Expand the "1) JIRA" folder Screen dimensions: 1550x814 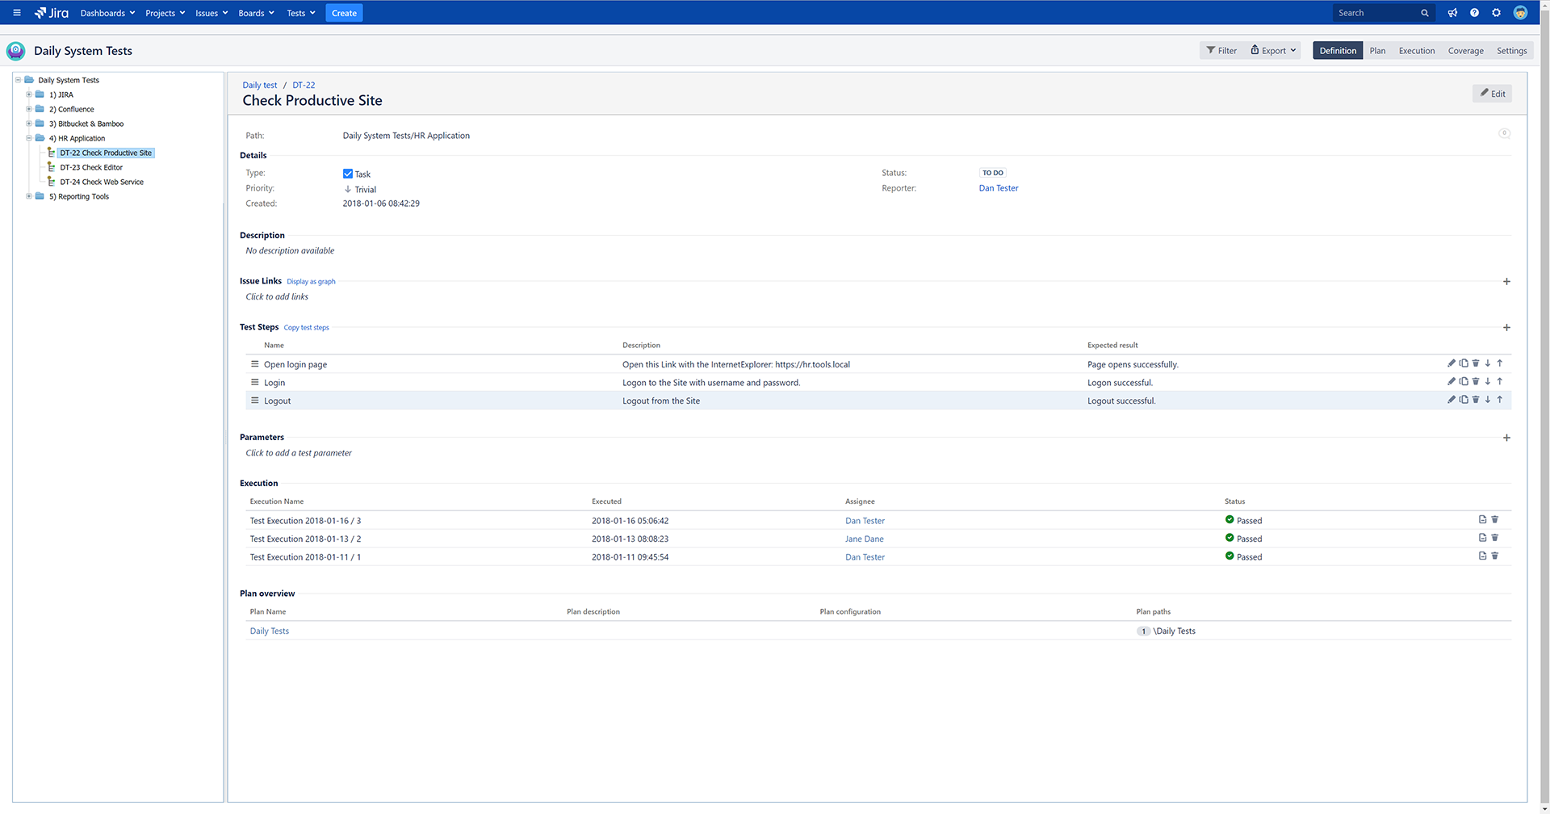click(x=29, y=94)
